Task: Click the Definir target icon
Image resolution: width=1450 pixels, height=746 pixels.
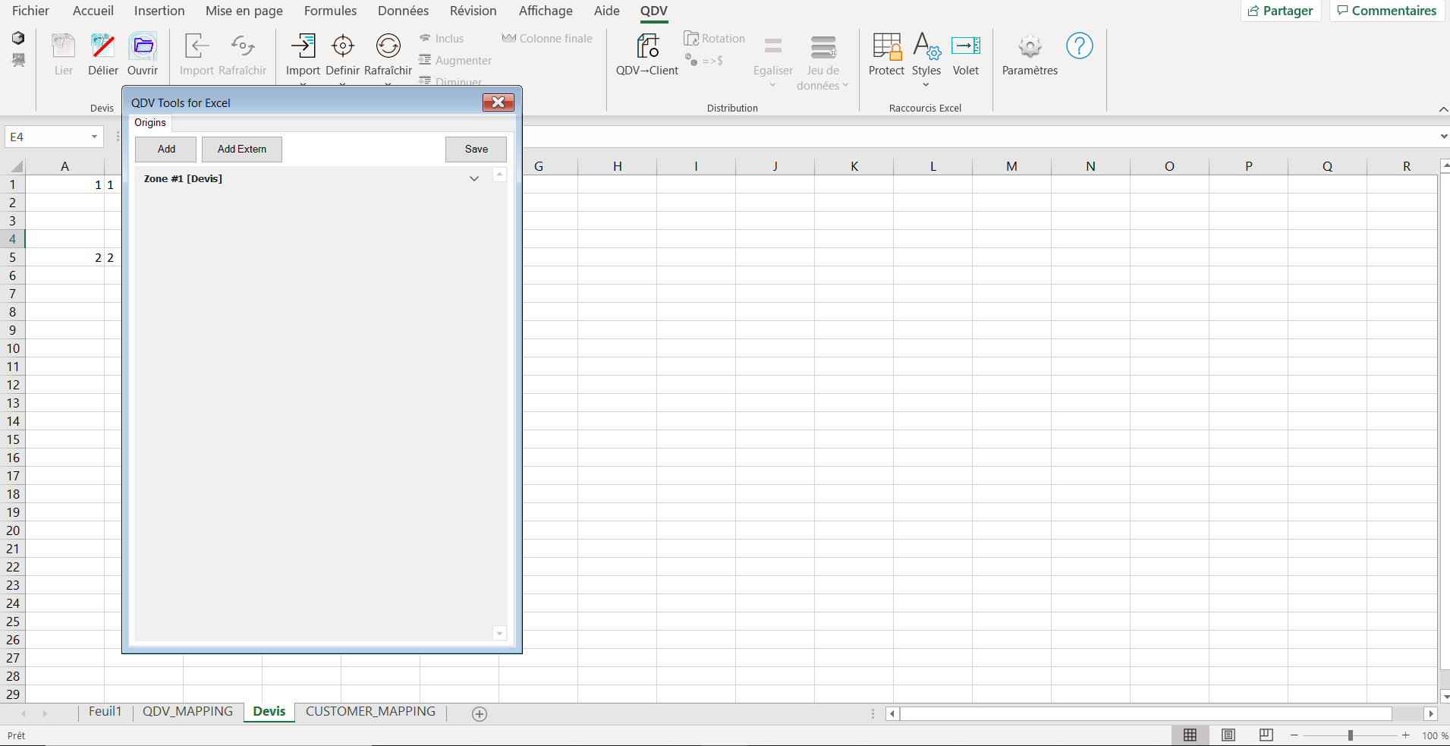Action: click(342, 46)
